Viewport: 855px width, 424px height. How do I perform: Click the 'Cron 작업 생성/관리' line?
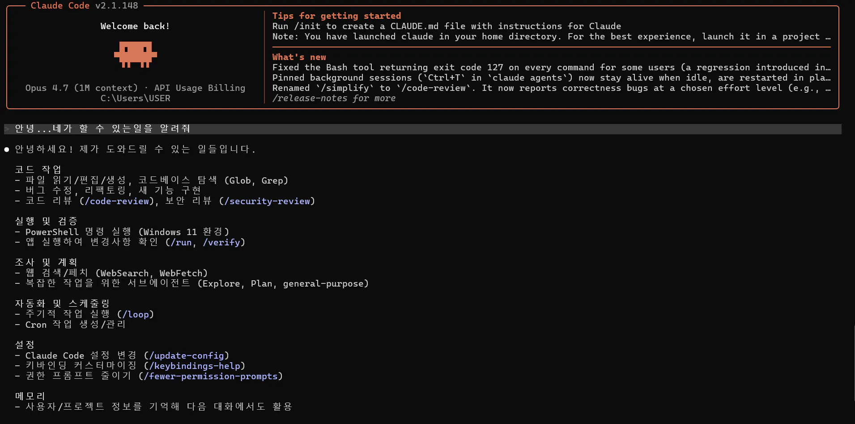(x=70, y=325)
